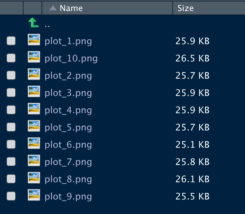Tick the checkbox for plot_2.png

tap(11, 75)
